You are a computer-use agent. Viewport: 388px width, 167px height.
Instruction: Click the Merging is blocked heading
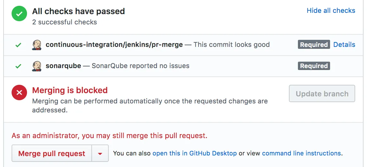click(x=70, y=90)
